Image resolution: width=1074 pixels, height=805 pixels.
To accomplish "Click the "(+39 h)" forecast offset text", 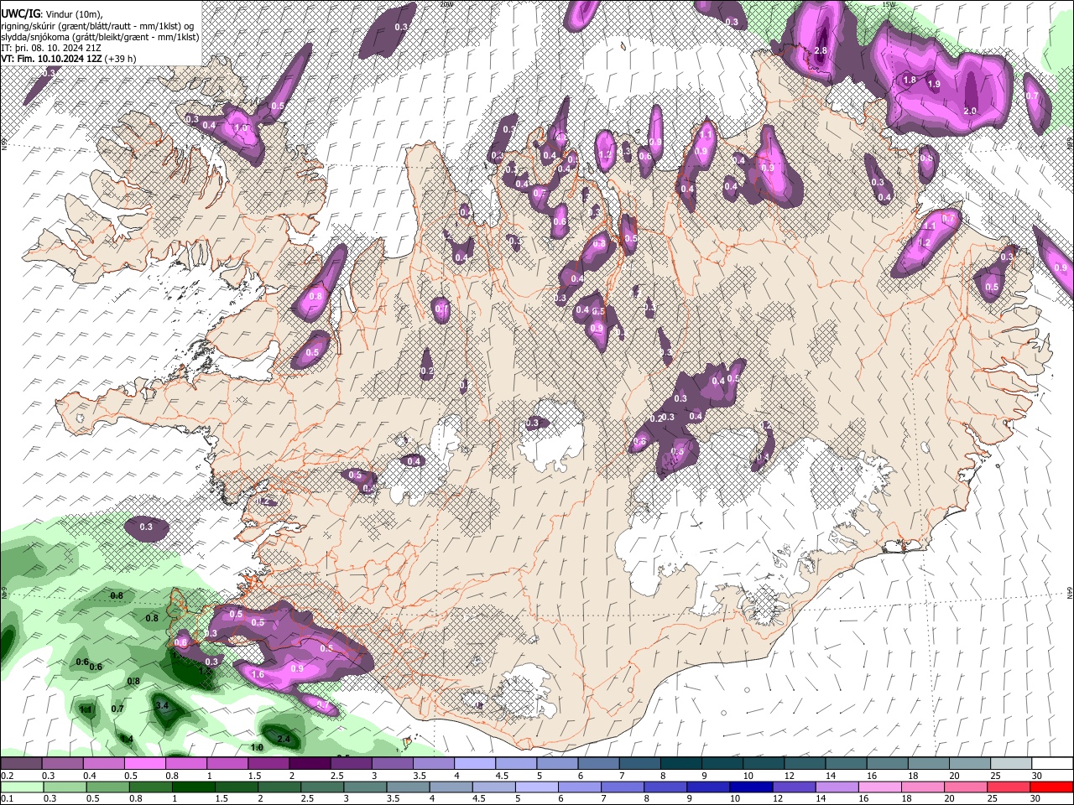I will coord(120,59).
